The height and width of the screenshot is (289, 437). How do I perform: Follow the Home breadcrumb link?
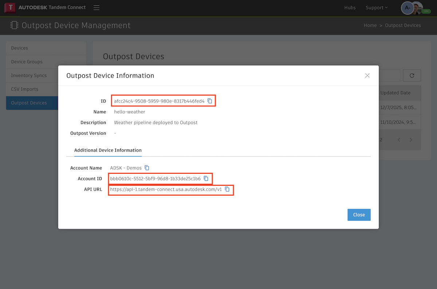coord(370,26)
